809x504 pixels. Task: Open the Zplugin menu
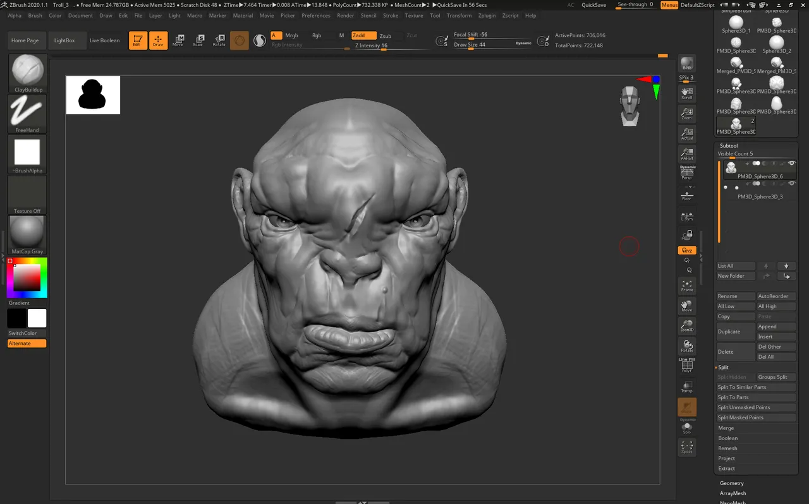pyautogui.click(x=487, y=16)
